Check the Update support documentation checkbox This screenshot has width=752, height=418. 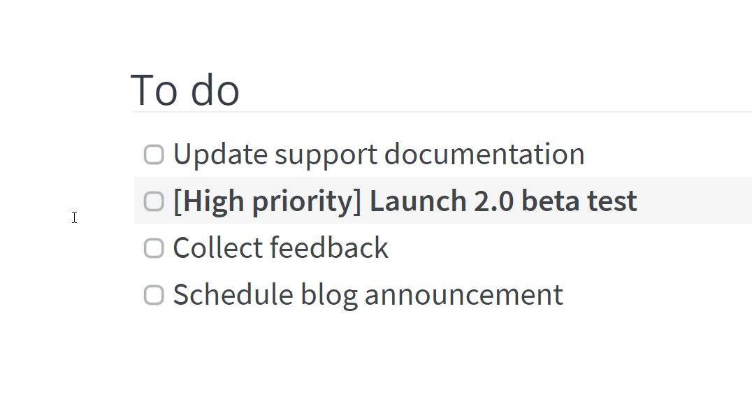(x=154, y=154)
